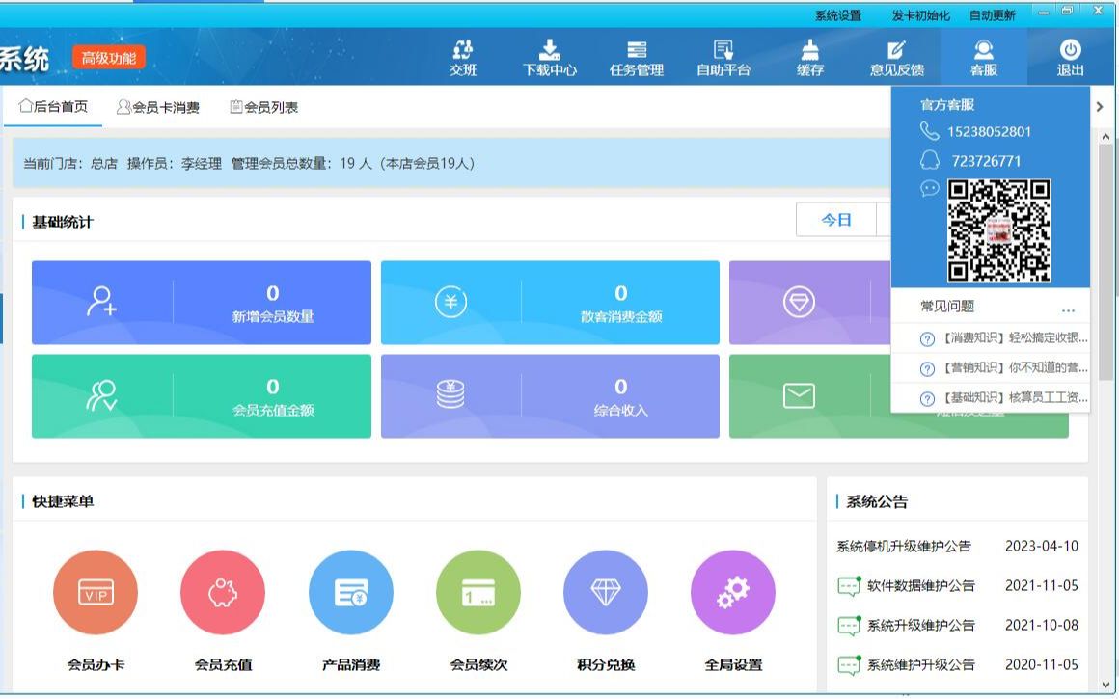Switch to the 会员卡消费 tab

point(156,106)
